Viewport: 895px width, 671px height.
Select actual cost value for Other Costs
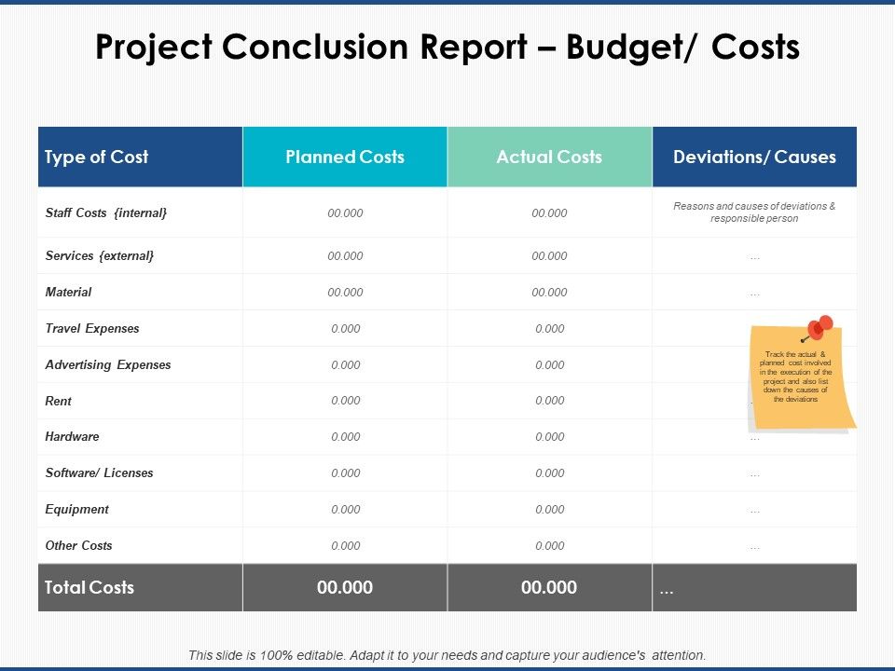tap(550, 545)
